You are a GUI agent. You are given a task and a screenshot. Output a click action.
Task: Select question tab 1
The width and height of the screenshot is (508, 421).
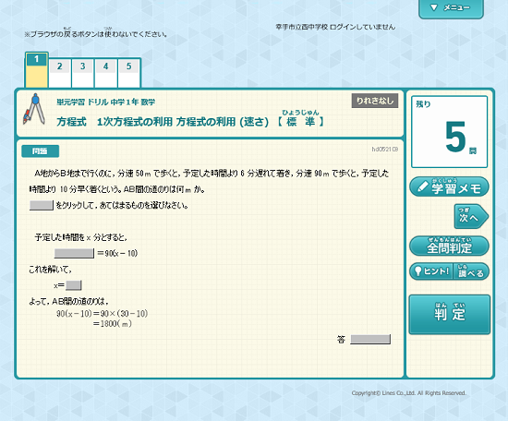[37, 70]
